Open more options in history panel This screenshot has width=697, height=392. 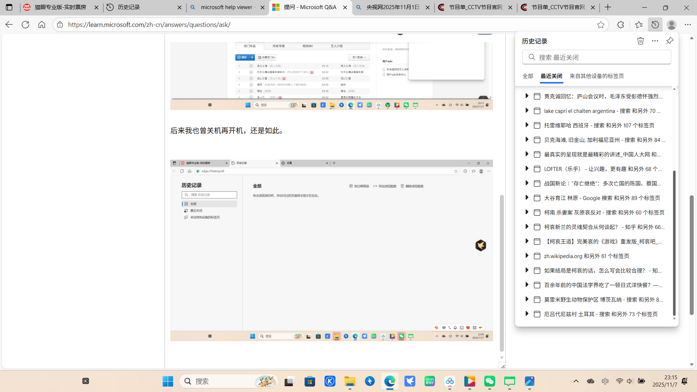(655, 41)
